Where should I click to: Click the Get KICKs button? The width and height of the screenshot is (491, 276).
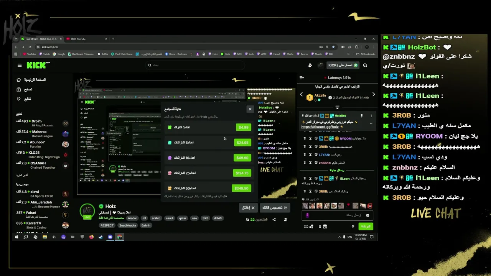pos(343,66)
